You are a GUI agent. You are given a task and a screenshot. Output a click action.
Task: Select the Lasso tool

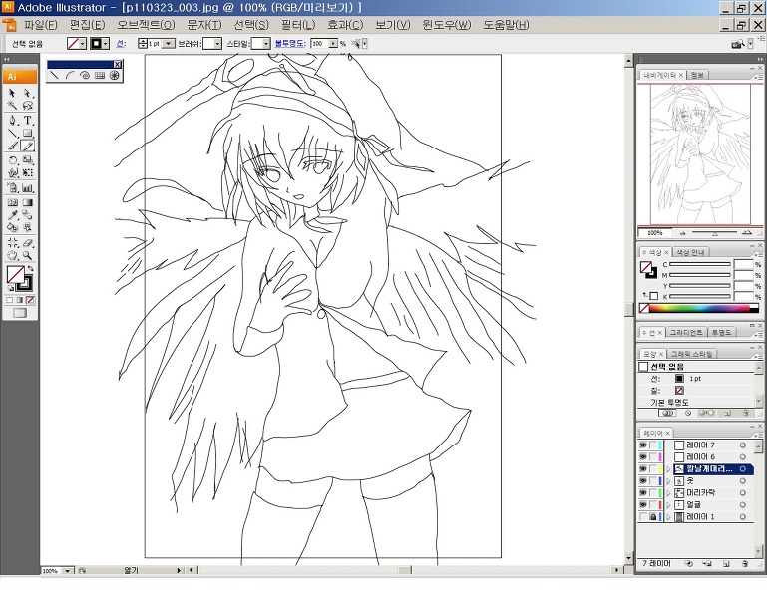(27, 105)
